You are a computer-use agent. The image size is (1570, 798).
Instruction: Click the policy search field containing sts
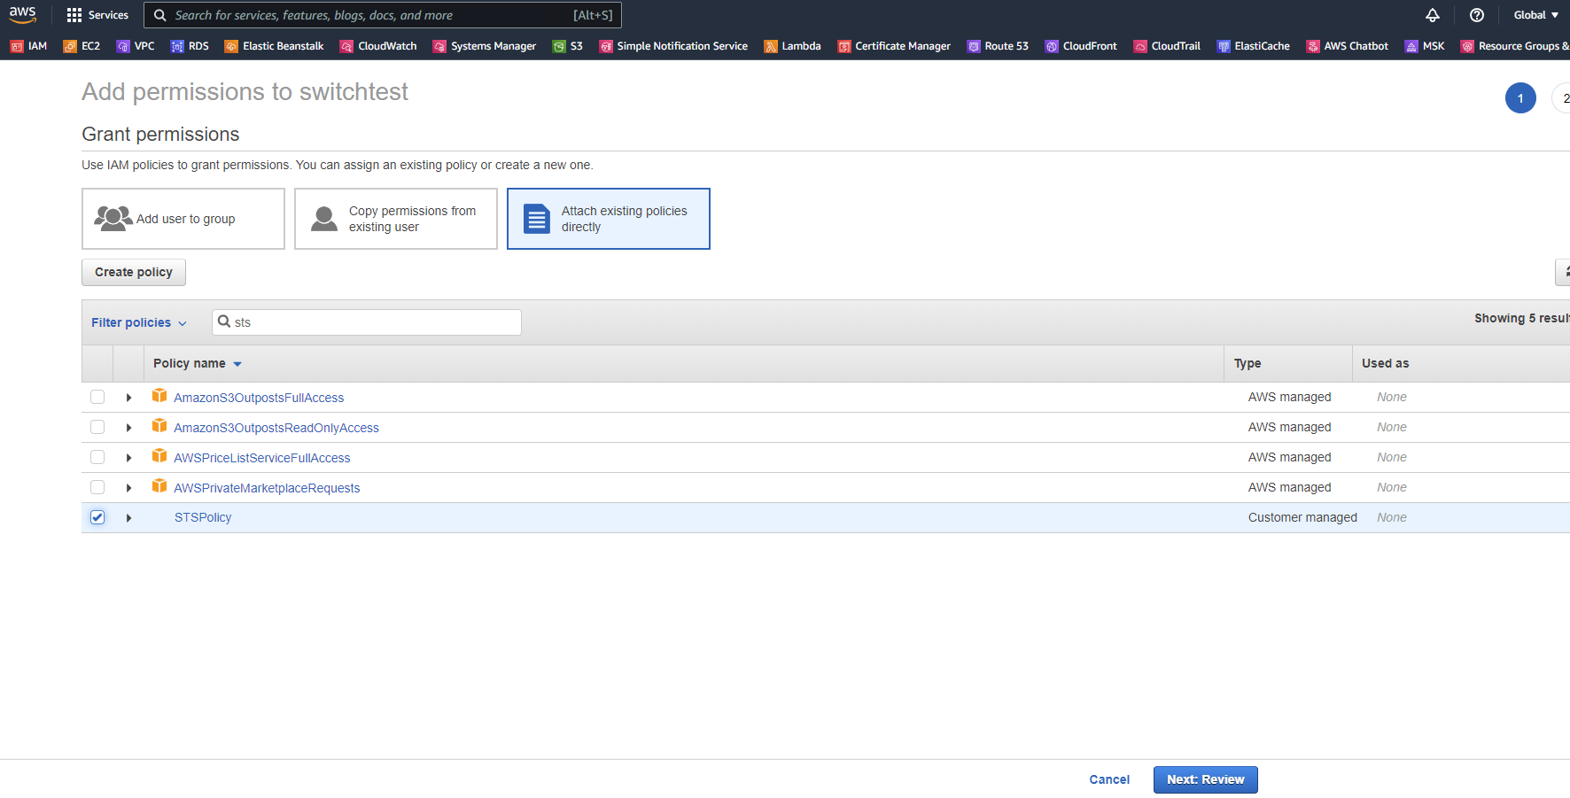click(x=367, y=322)
